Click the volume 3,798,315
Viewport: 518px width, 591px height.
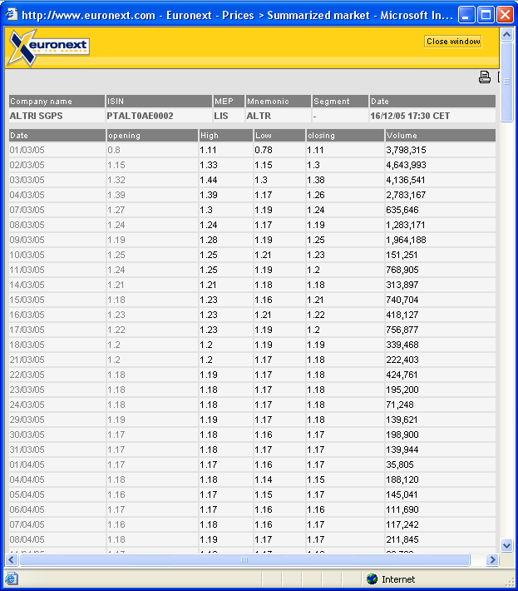point(407,150)
